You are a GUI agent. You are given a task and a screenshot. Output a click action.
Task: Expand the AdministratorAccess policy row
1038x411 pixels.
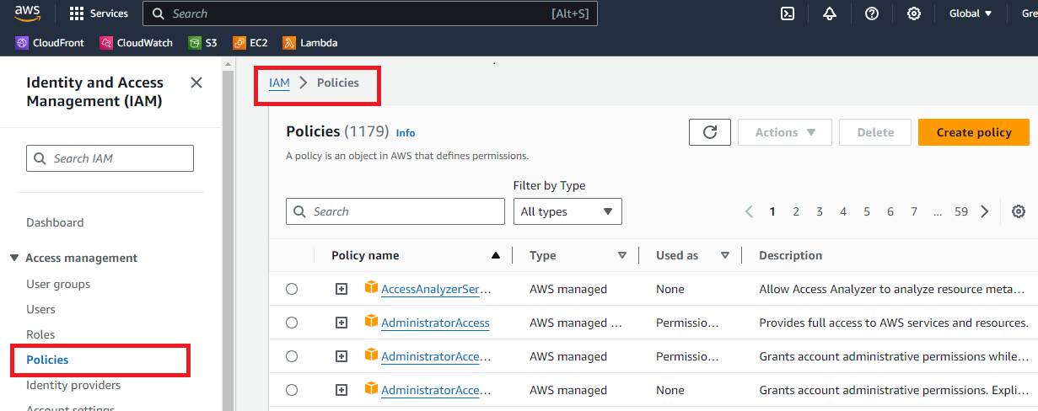coord(342,323)
